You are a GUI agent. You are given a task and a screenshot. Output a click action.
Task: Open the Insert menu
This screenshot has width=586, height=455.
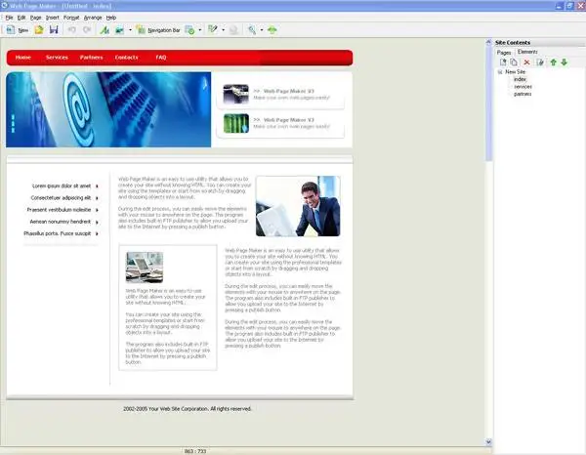pos(53,18)
